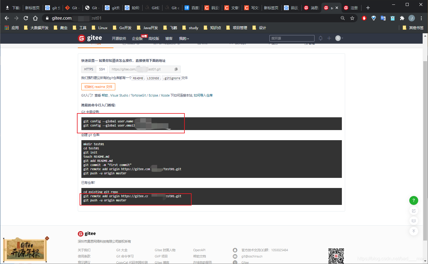Image resolution: width=428 pixels, height=264 pixels.
Task: Open the browser home page
Action: point(35,18)
